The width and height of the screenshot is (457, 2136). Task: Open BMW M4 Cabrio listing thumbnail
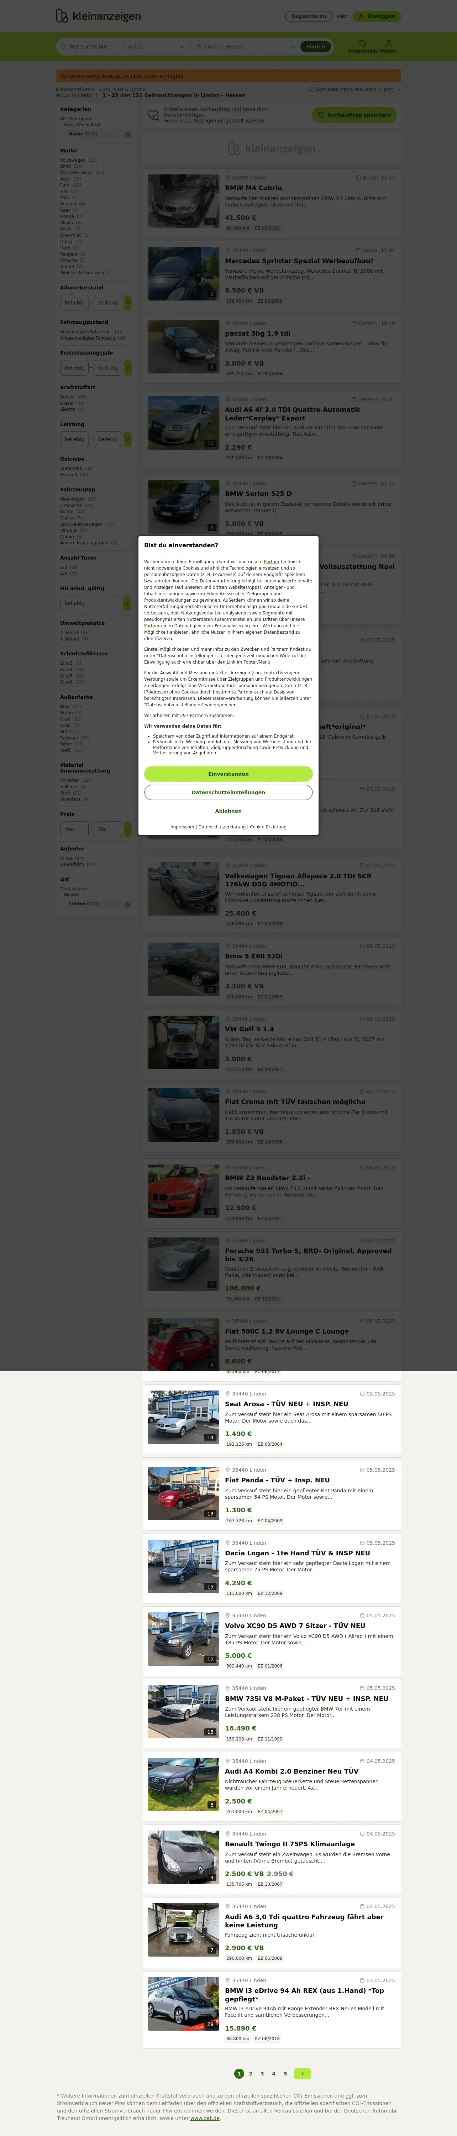pos(183,201)
